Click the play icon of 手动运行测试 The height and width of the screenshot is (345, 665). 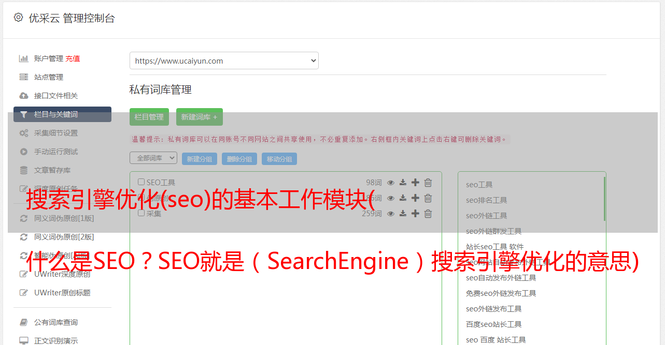23,152
